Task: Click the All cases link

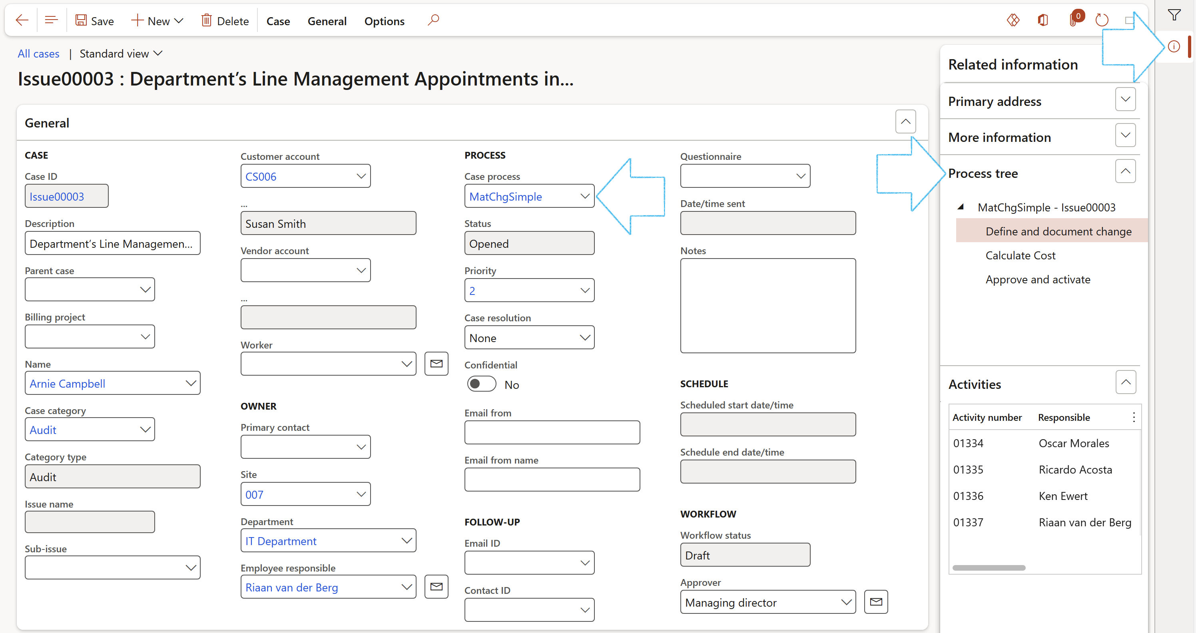Action: coord(38,54)
